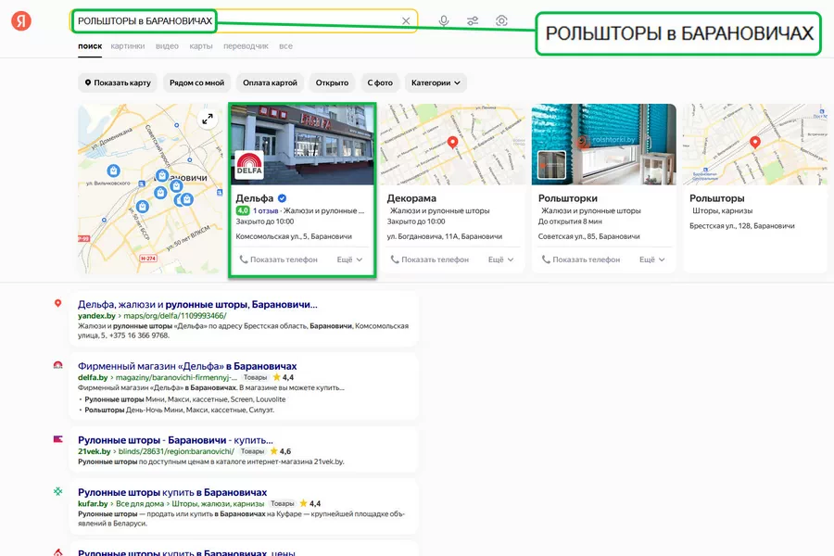Open the 1 отзыв link for Дельфа

click(x=265, y=210)
